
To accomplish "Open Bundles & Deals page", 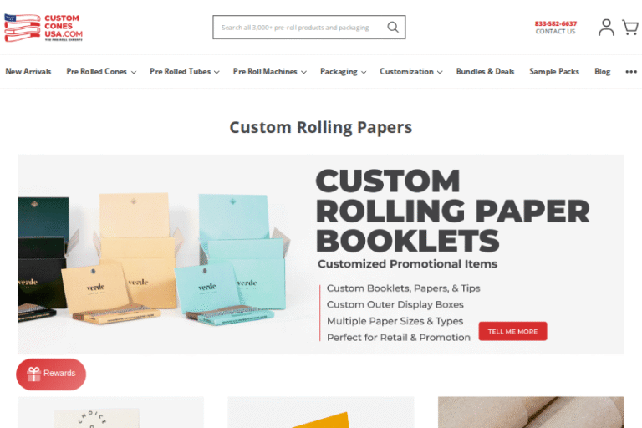I will 485,72.
